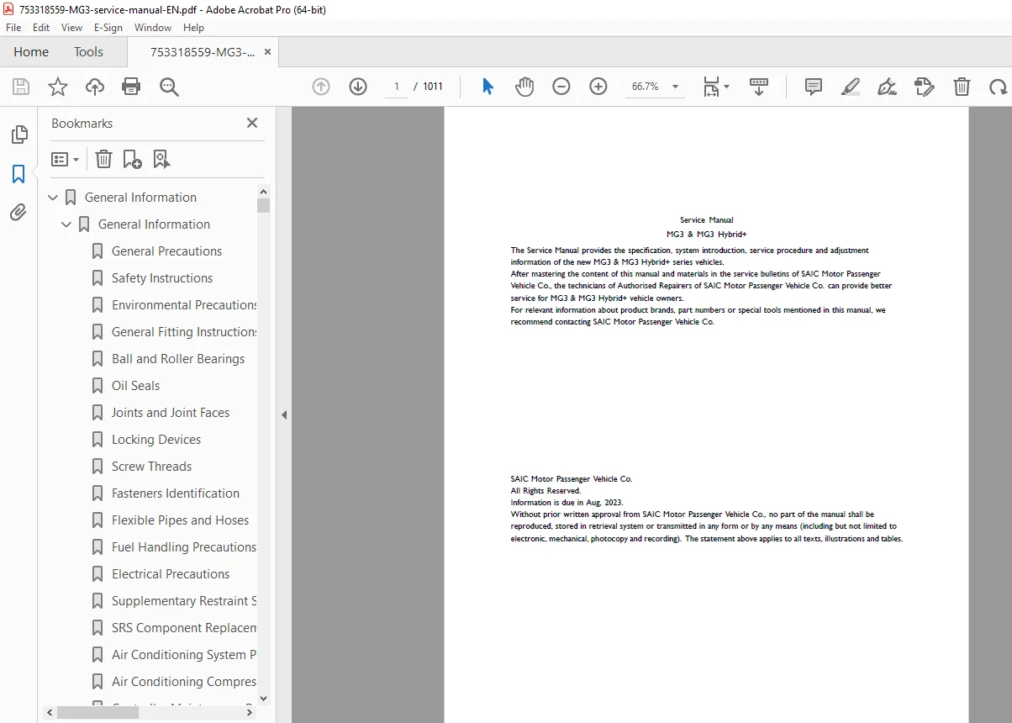Toggle the Bookmarks side panel icon

18,174
